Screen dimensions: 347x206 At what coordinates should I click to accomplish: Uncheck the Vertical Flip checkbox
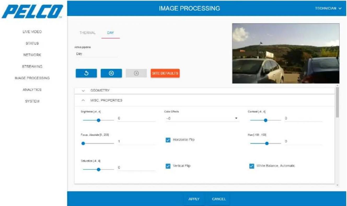(x=168, y=166)
